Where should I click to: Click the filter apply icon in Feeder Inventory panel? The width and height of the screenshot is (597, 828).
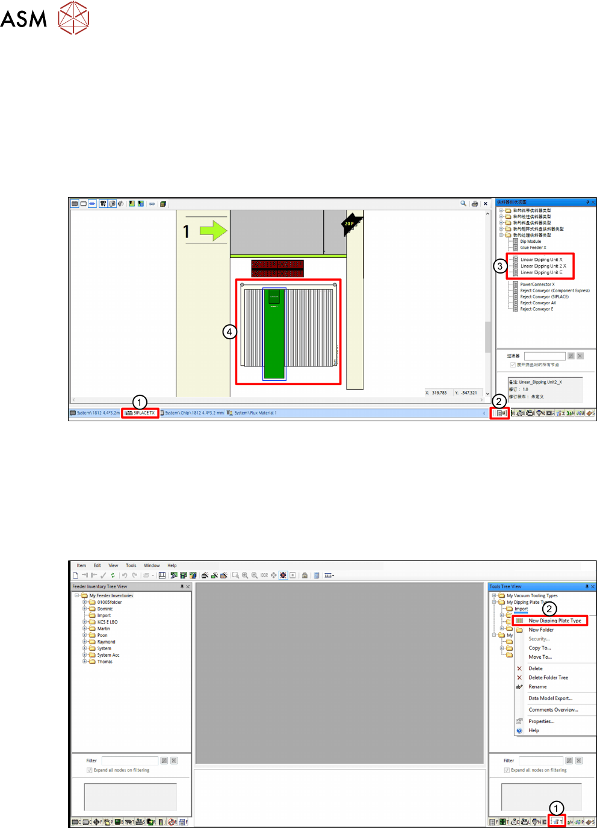(164, 761)
